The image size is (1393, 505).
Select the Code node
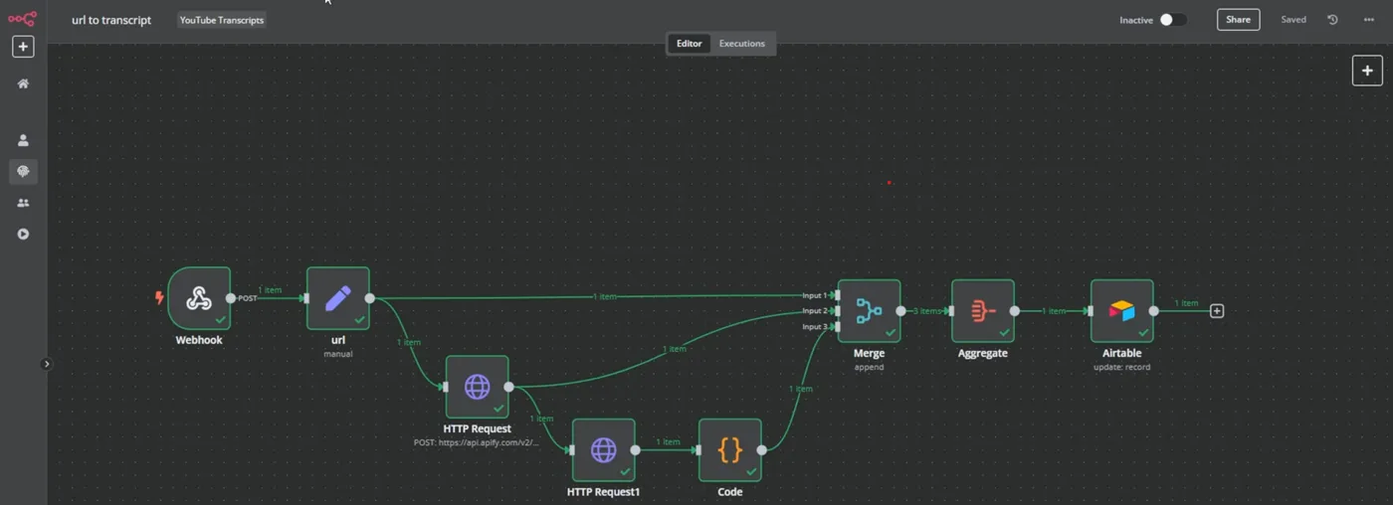point(730,449)
